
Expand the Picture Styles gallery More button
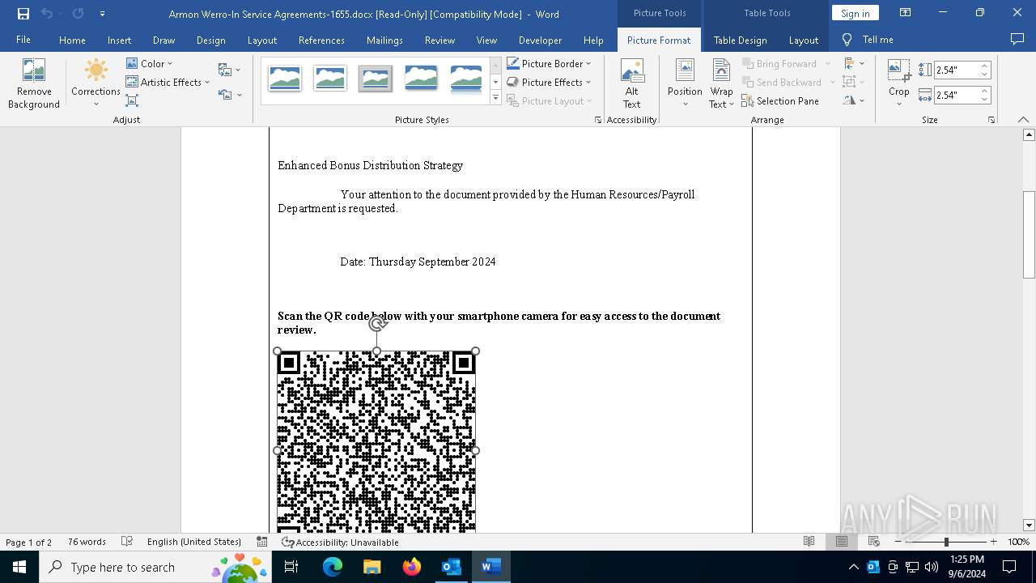[x=495, y=98]
